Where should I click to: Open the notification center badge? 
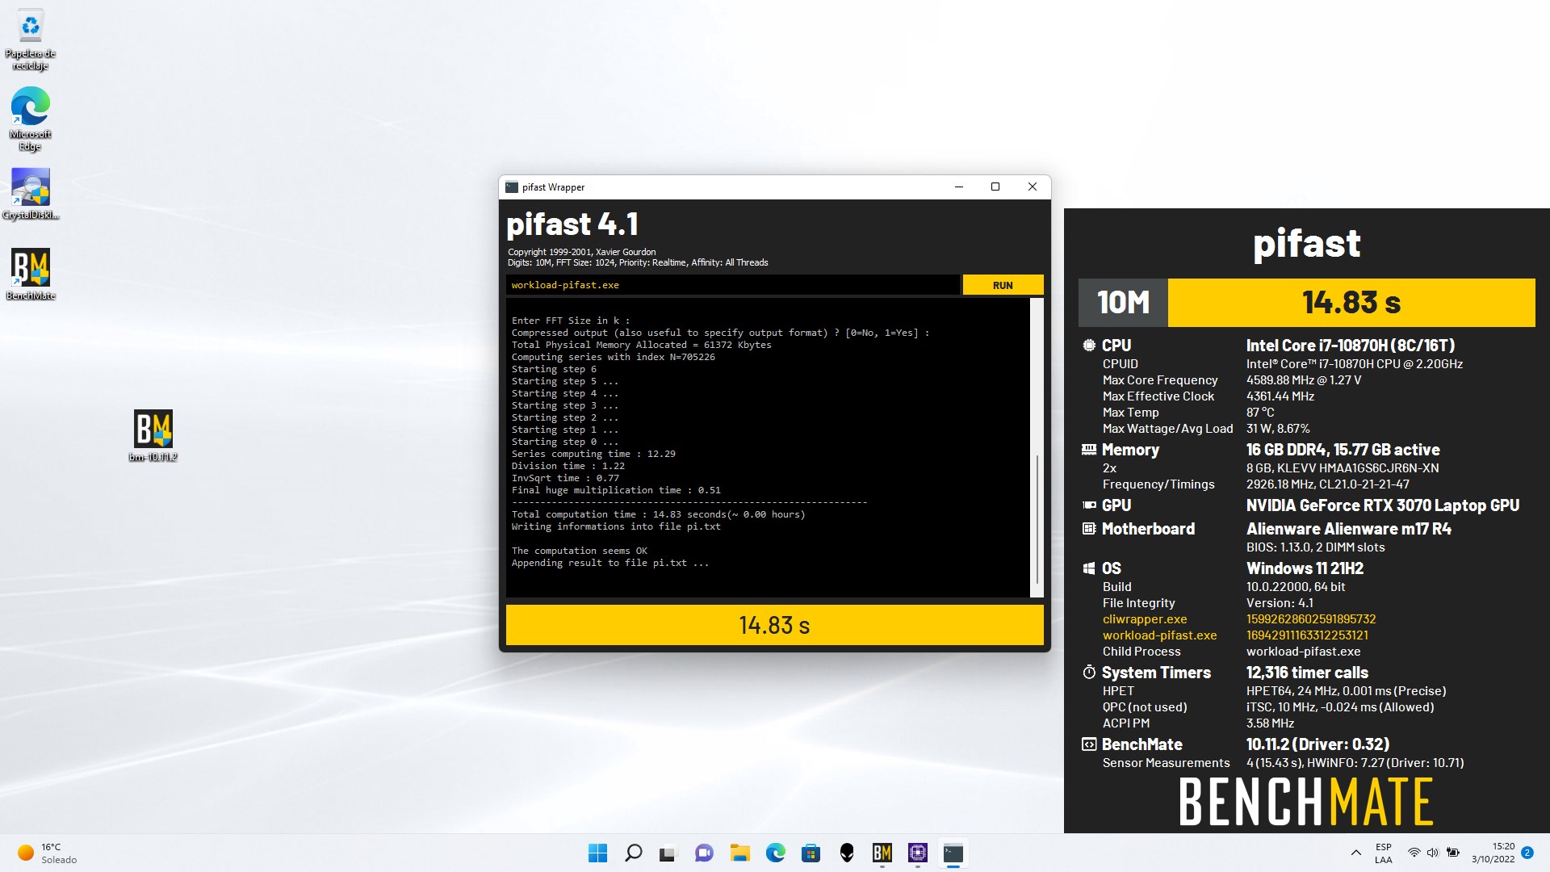pyautogui.click(x=1527, y=853)
